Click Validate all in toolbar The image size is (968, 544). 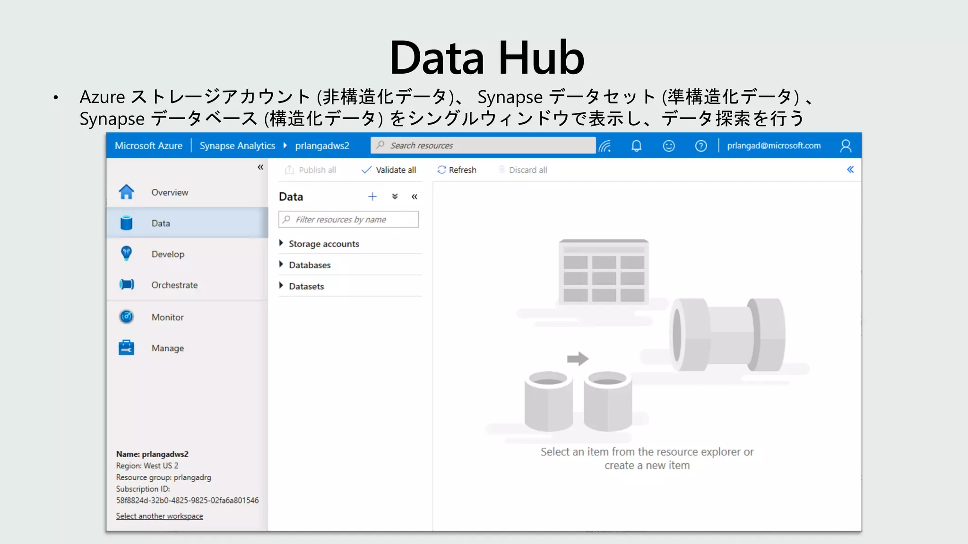389,170
